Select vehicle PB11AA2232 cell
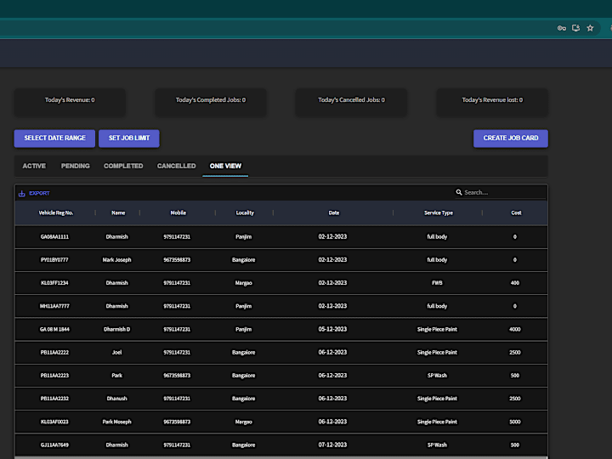Screen dimensions: 612x459 coord(54,399)
